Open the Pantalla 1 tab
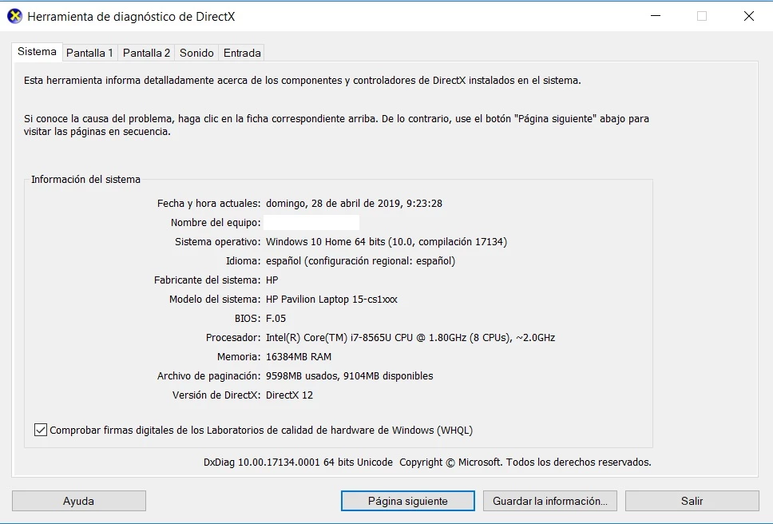This screenshot has height=524, width=773. point(89,53)
